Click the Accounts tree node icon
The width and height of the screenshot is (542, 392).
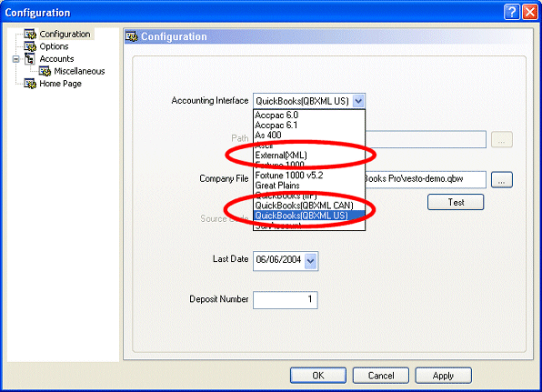click(x=30, y=59)
